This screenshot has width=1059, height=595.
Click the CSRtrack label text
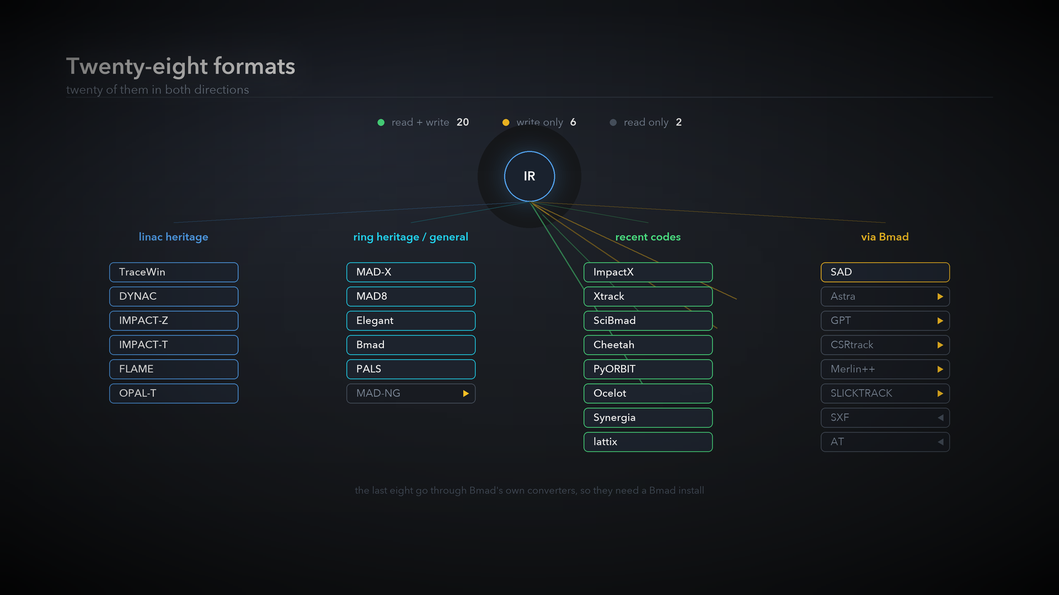click(x=852, y=345)
